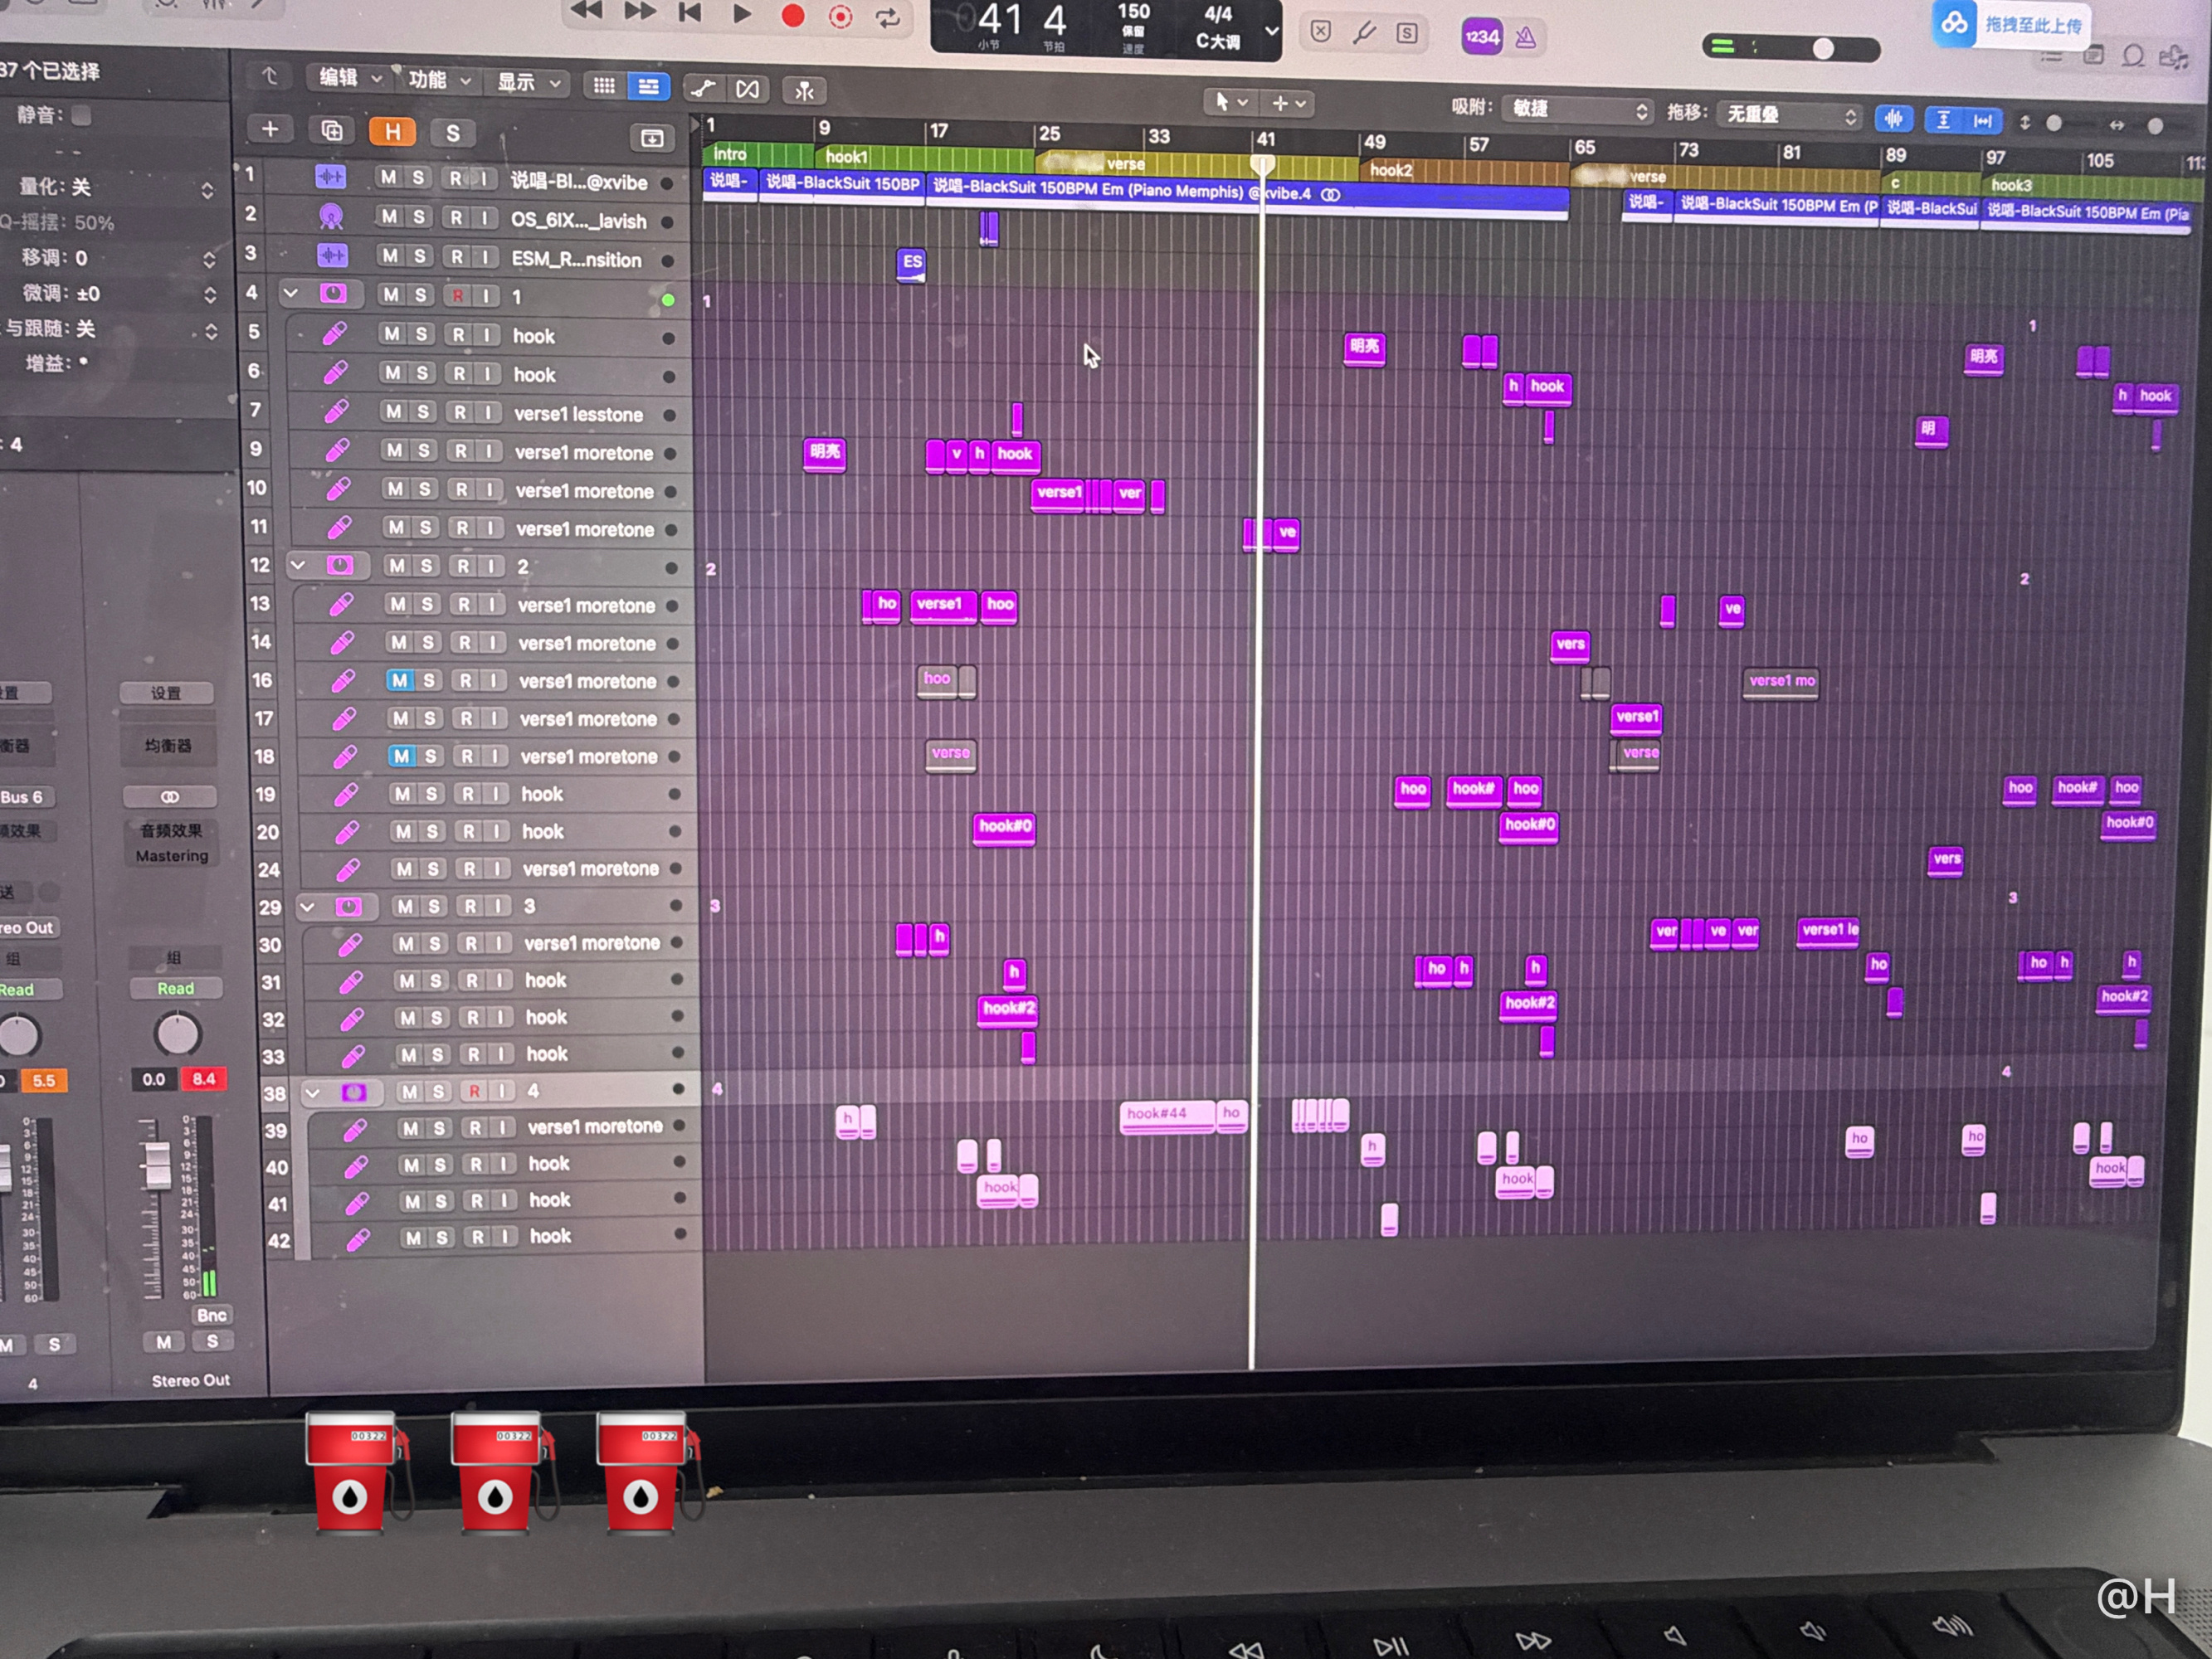Viewport: 2212px width, 1659px height.
Task: Open the 显示 menu
Action: point(527,82)
